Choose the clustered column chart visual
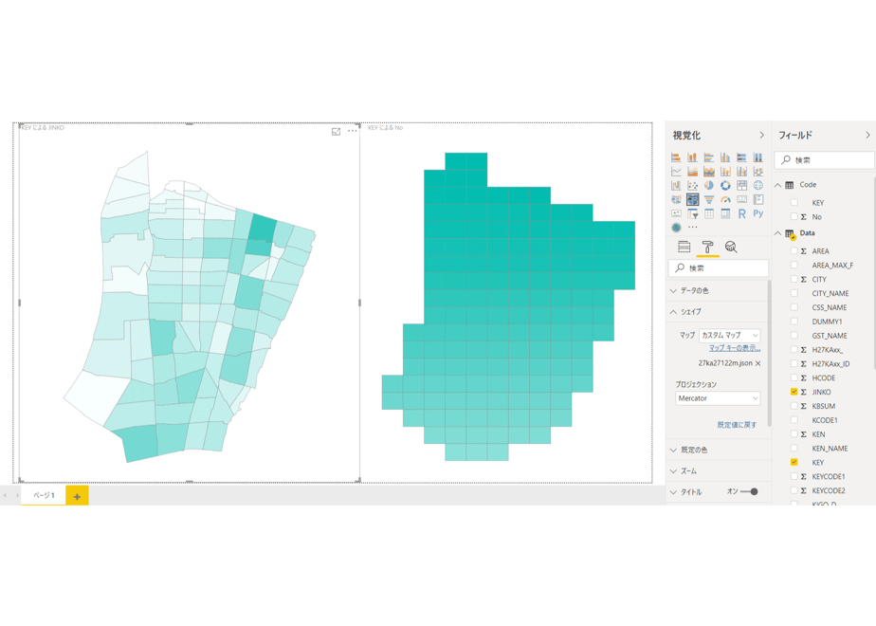This screenshot has width=876, height=626. 725,157
